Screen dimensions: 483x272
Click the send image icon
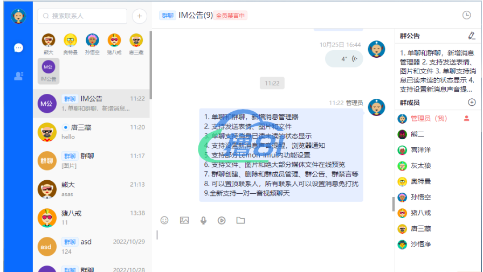[x=184, y=220]
